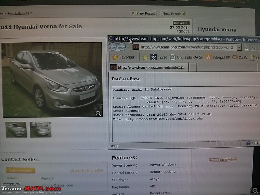Click the 'Date: Wednesday 28th' error line
The image size is (260, 195).
[x=162, y=115]
